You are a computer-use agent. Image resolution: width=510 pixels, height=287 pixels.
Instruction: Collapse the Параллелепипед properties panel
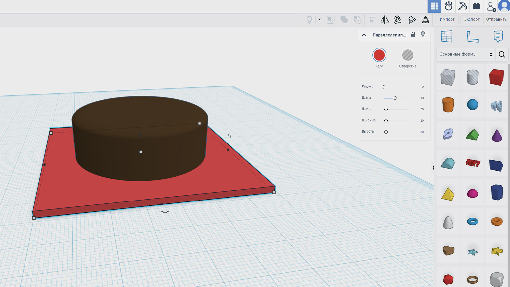tap(364, 35)
